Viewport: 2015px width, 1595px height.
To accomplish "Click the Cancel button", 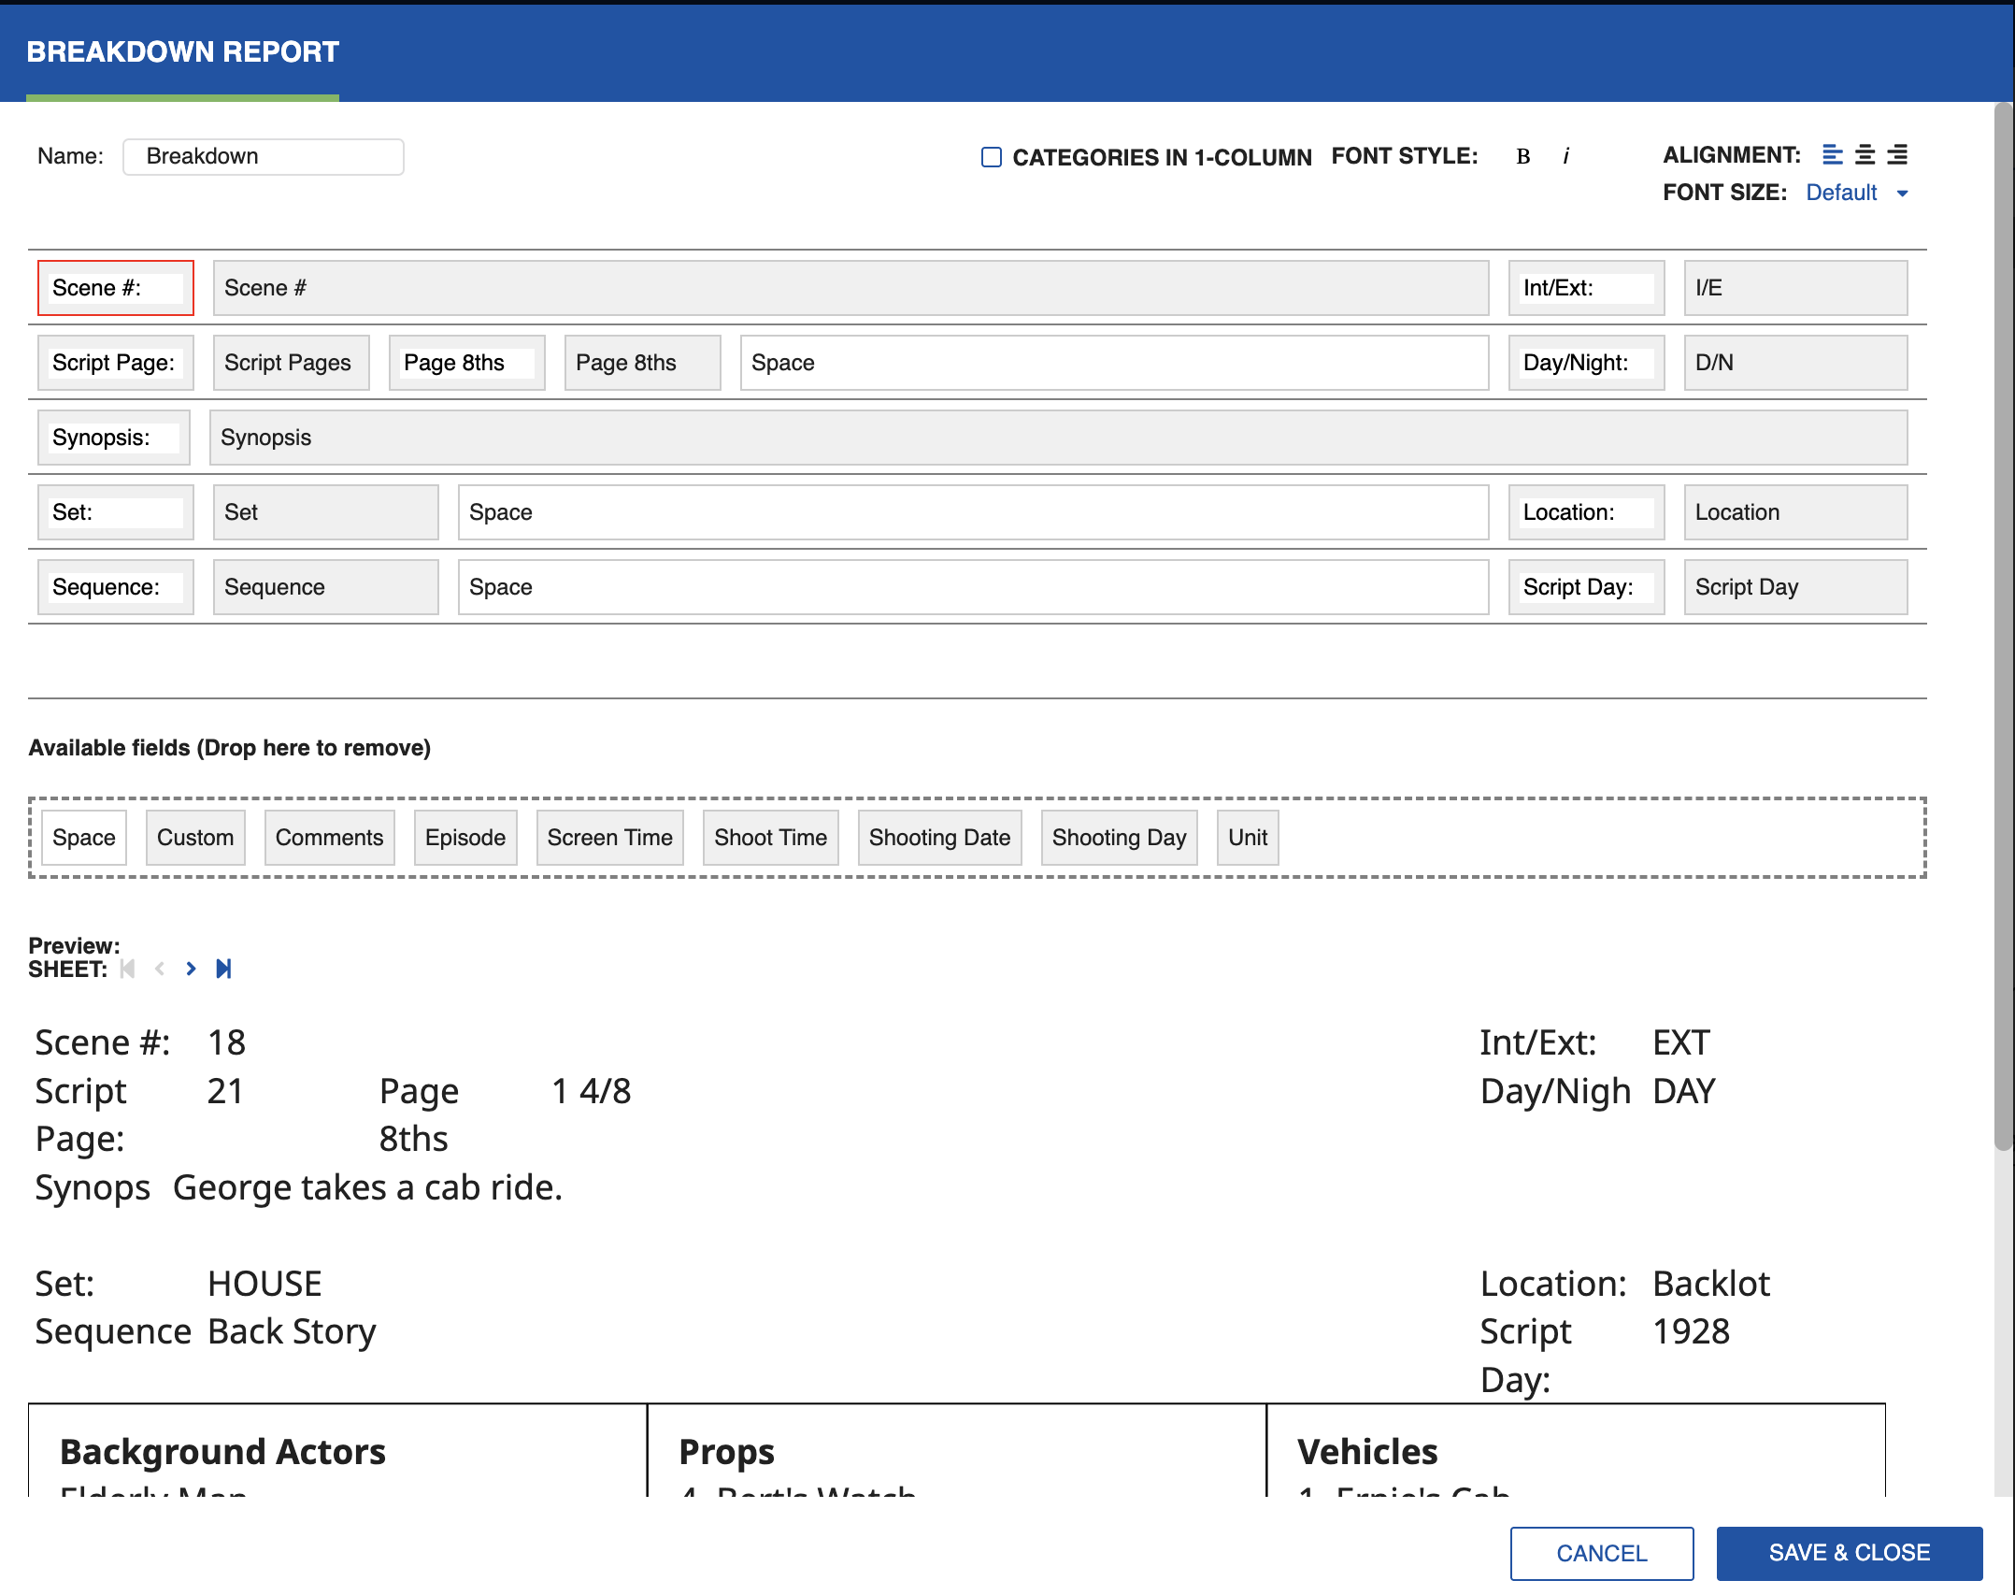I will pos(1601,1553).
